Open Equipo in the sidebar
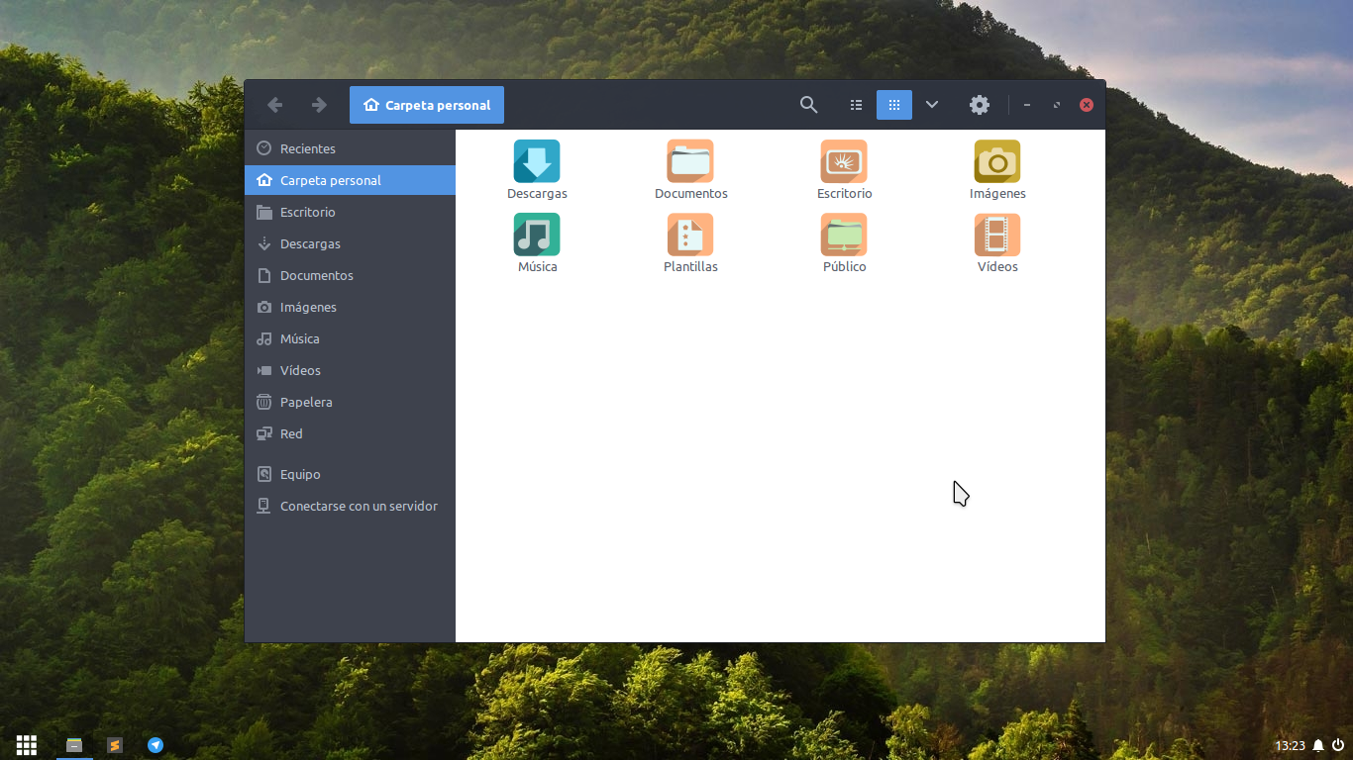The image size is (1353, 760). 350,474
